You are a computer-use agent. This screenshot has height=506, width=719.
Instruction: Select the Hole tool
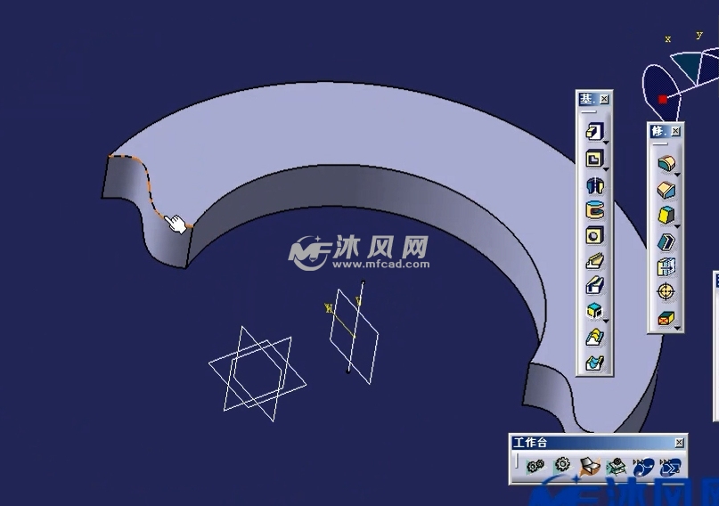click(x=593, y=235)
